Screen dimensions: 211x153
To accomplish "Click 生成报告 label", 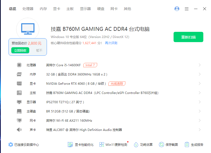I will 197,145.
